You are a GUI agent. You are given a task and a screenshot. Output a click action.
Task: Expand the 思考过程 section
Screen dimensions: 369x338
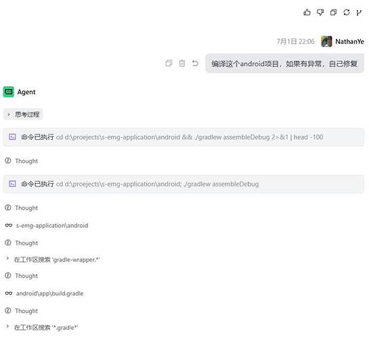pos(23,114)
